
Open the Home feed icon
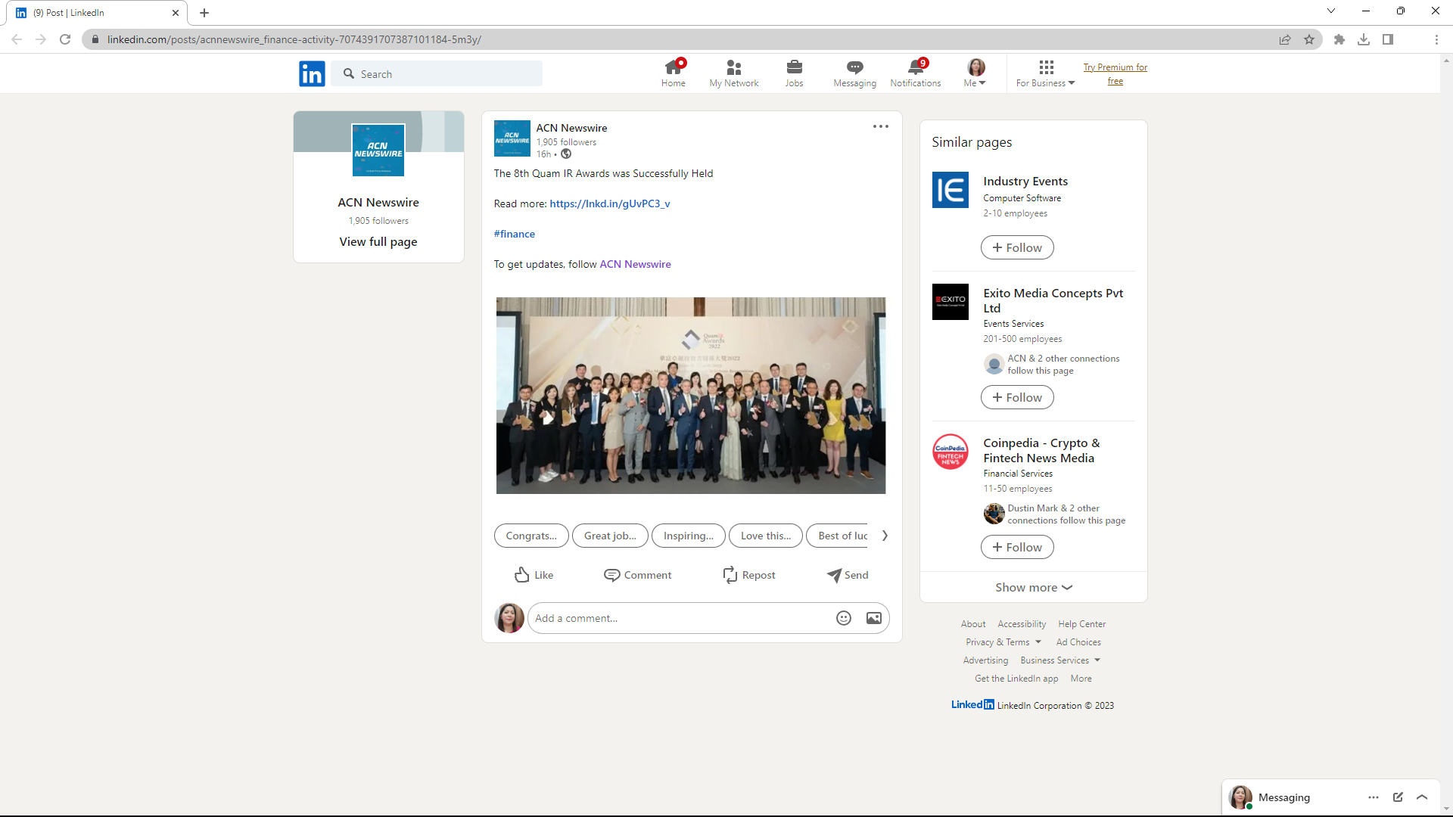point(673,73)
